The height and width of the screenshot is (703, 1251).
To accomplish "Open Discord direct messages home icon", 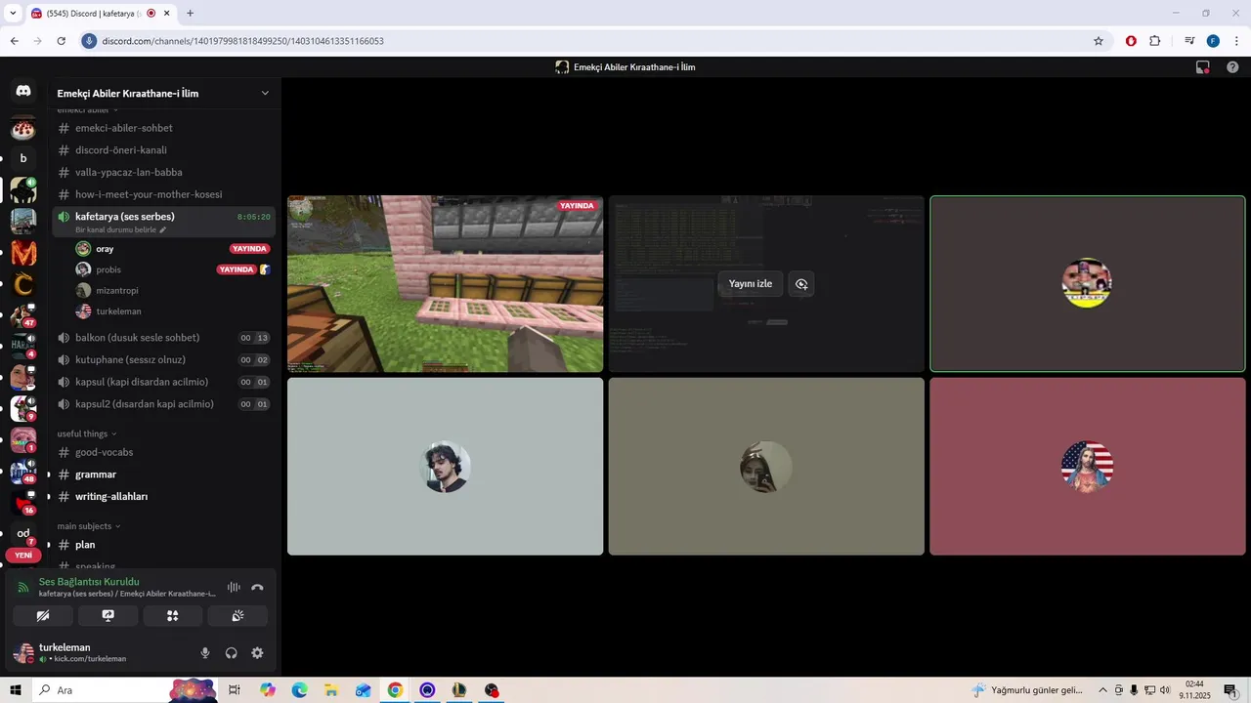I will (x=23, y=91).
